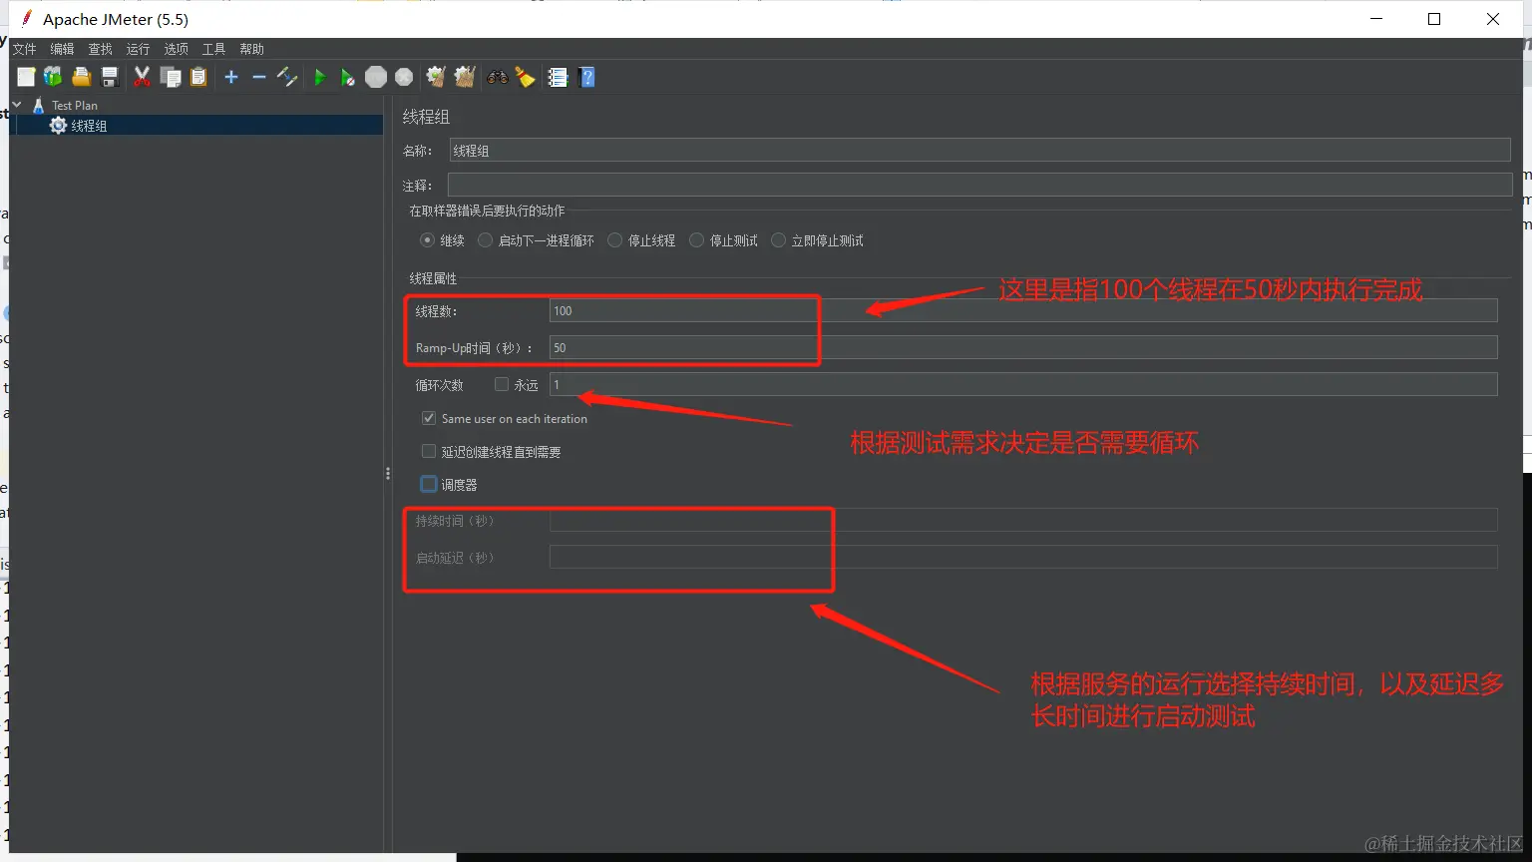
Task: Clear results with the single broom-gear icon
Action: (436, 77)
